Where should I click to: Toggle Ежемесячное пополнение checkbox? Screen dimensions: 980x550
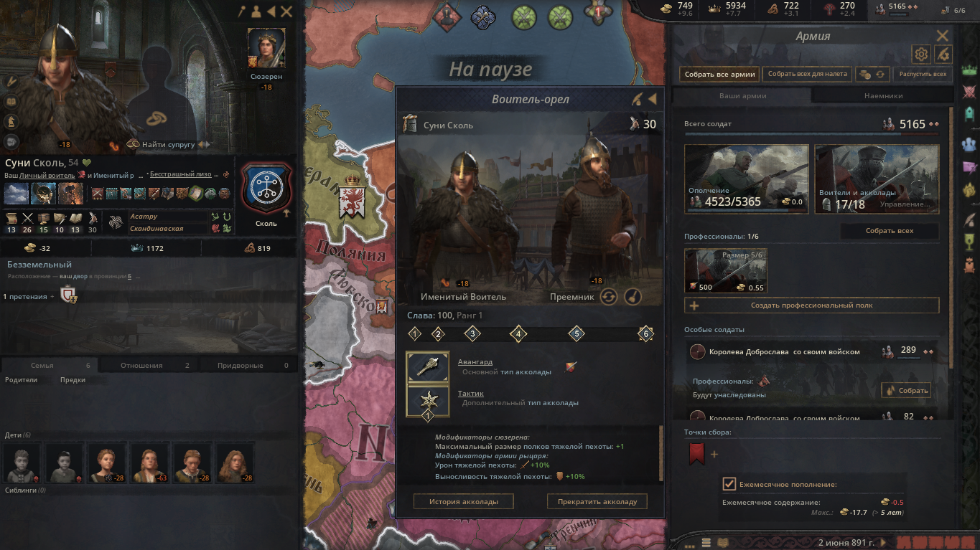coord(729,484)
